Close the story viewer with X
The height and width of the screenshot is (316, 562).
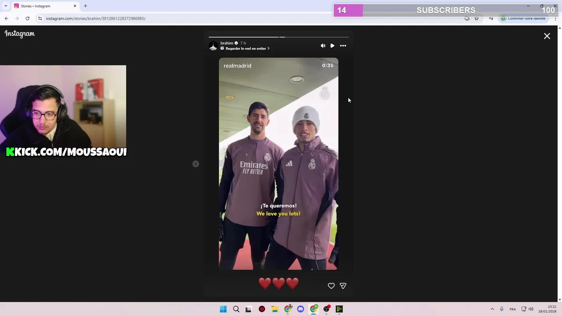(547, 36)
